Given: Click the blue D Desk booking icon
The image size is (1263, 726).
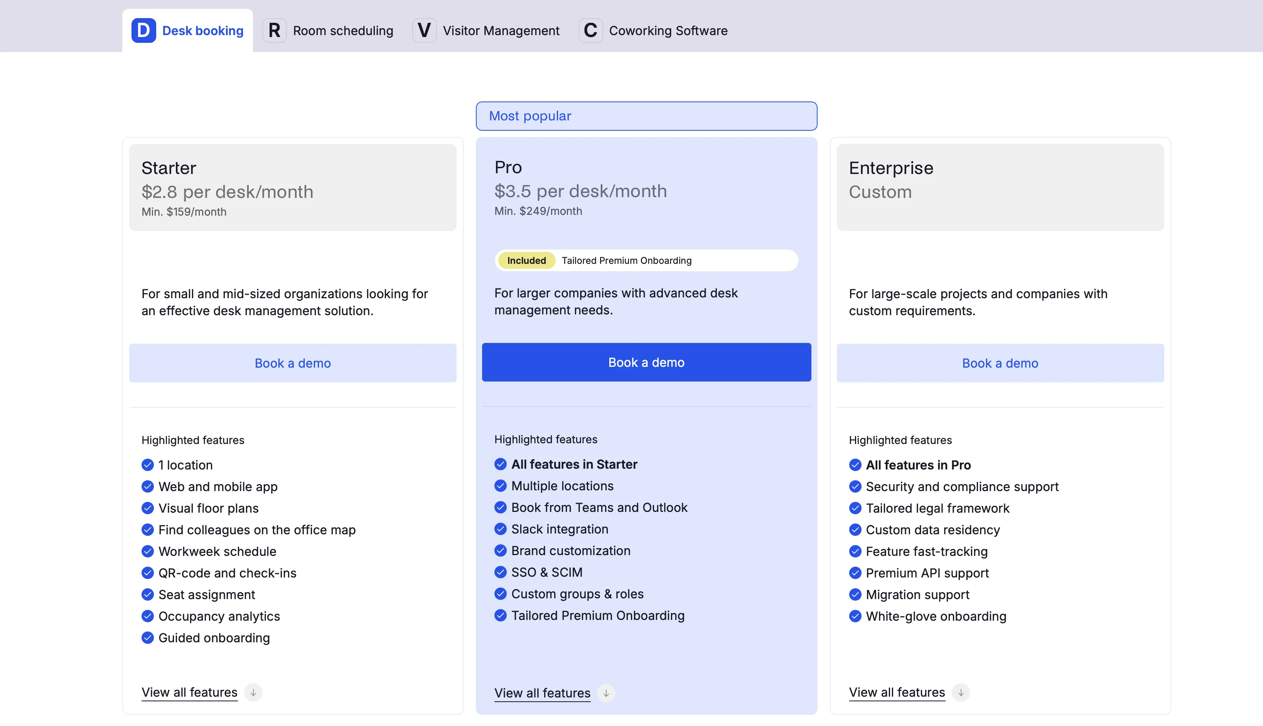Looking at the screenshot, I should [x=143, y=30].
